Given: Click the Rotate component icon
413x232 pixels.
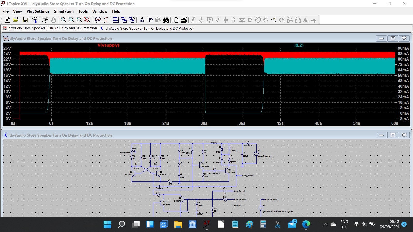Looking at the screenshot, I should pyautogui.click(x=290, y=20).
